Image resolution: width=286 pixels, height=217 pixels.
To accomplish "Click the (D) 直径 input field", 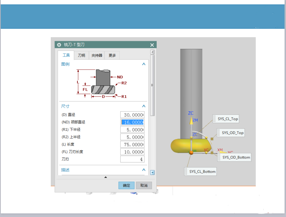I will [x=132, y=115].
